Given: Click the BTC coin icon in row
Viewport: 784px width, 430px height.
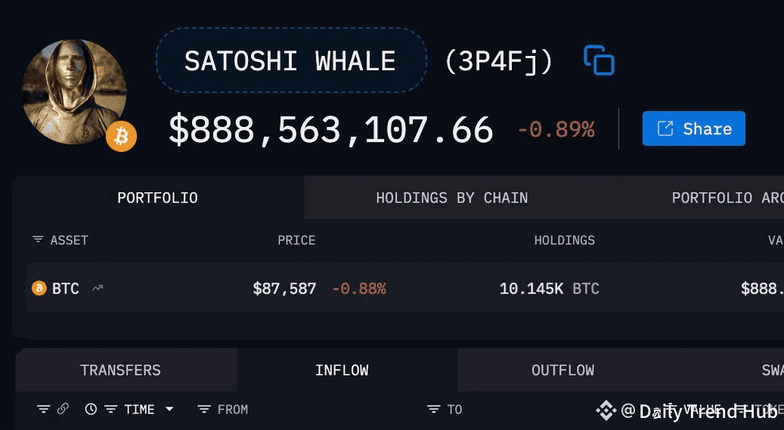Looking at the screenshot, I should click(39, 288).
